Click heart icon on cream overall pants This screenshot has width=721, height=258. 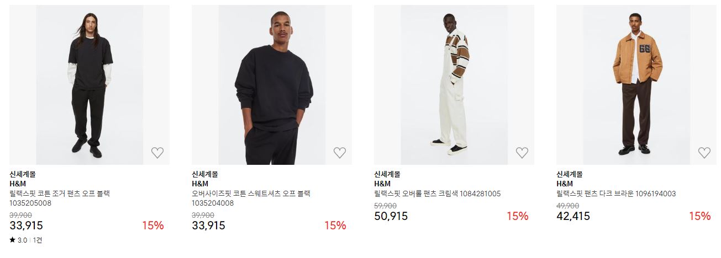(522, 153)
